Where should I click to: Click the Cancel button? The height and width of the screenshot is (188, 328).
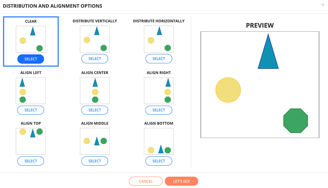click(x=146, y=181)
